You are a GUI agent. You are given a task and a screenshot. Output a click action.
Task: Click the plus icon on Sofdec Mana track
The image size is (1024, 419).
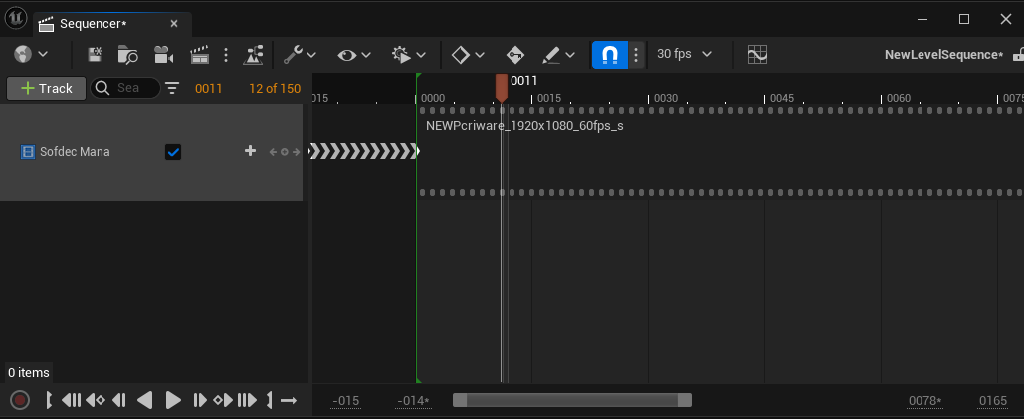coord(250,151)
